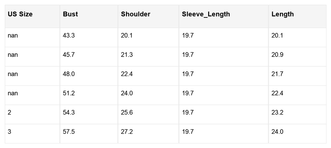The height and width of the screenshot is (148, 331).
Task: Select the Shoulder value 22.4
Action: (x=127, y=74)
